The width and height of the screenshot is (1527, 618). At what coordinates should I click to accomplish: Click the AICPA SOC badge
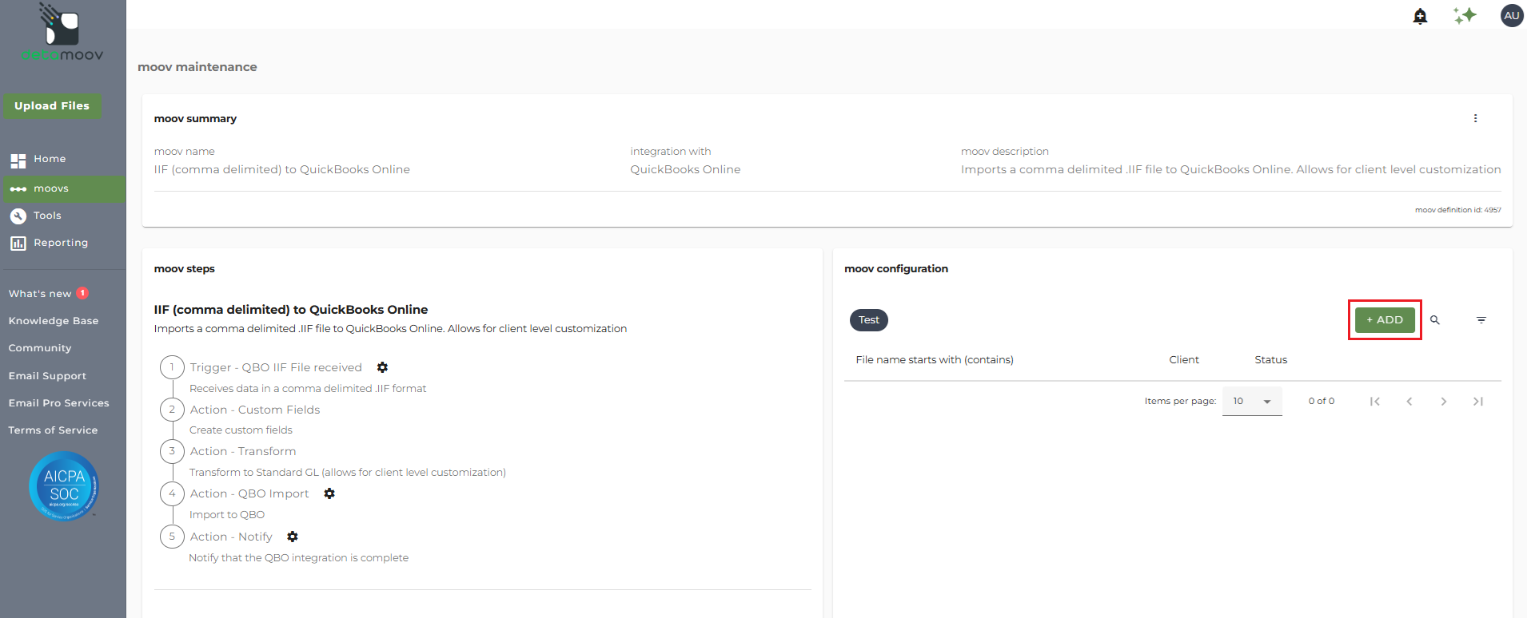[x=64, y=486]
